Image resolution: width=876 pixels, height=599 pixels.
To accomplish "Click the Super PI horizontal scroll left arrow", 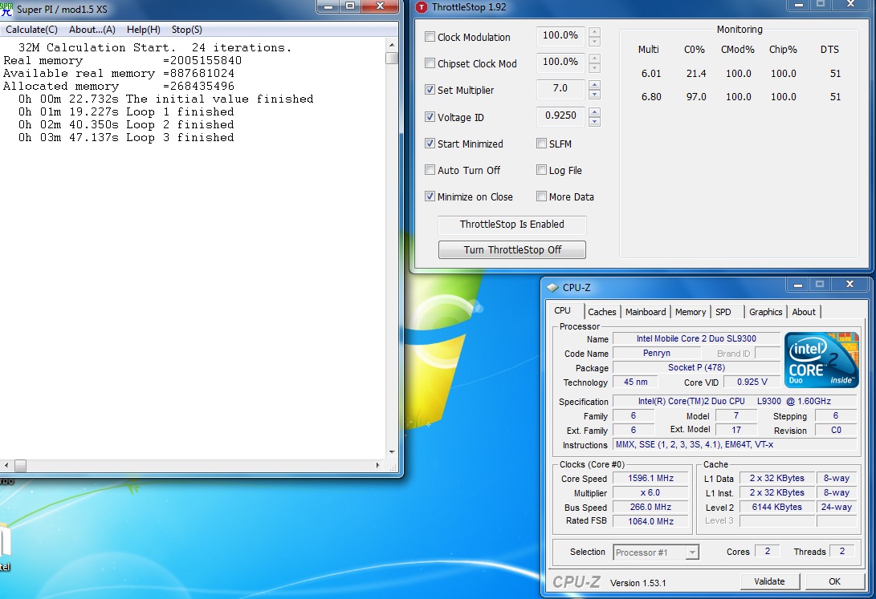I will coord(6,465).
